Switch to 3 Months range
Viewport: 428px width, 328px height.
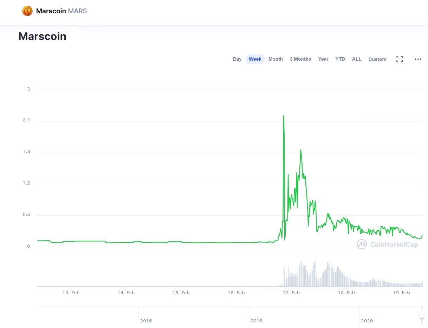[x=300, y=59]
